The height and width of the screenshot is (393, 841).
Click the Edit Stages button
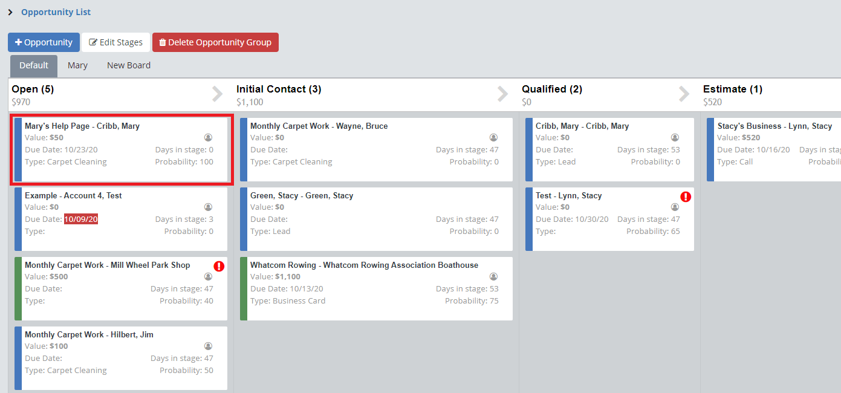tap(116, 42)
